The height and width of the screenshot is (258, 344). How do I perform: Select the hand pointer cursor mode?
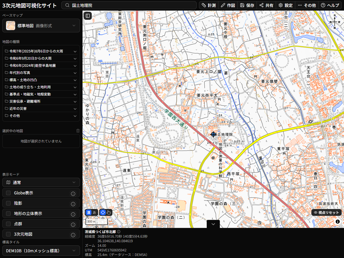tap(109, 212)
